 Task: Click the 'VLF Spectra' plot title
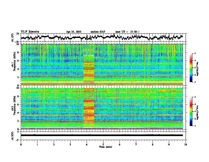pos(30,32)
